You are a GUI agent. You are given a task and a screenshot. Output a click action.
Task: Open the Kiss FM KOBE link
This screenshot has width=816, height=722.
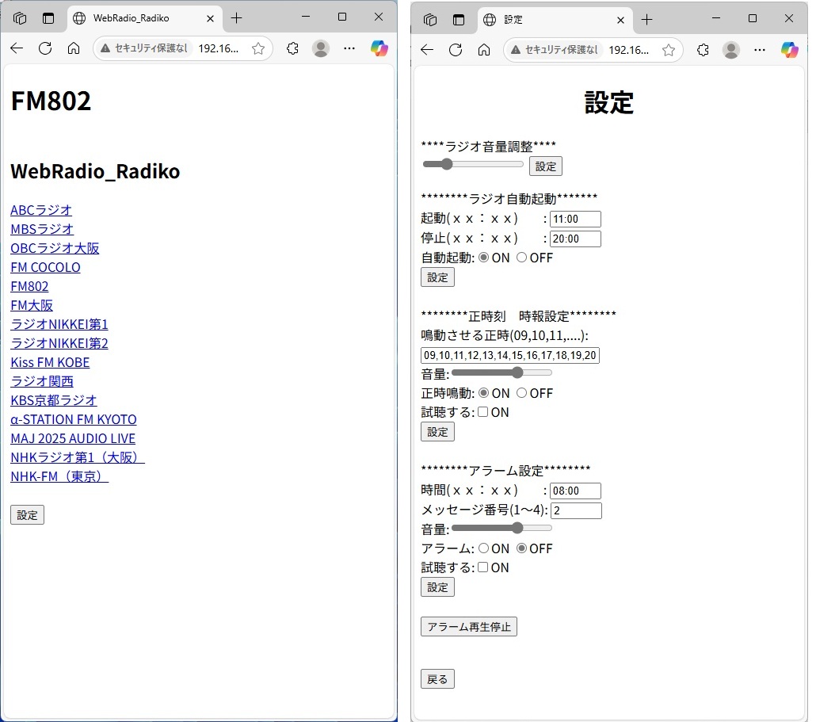pyautogui.click(x=50, y=363)
